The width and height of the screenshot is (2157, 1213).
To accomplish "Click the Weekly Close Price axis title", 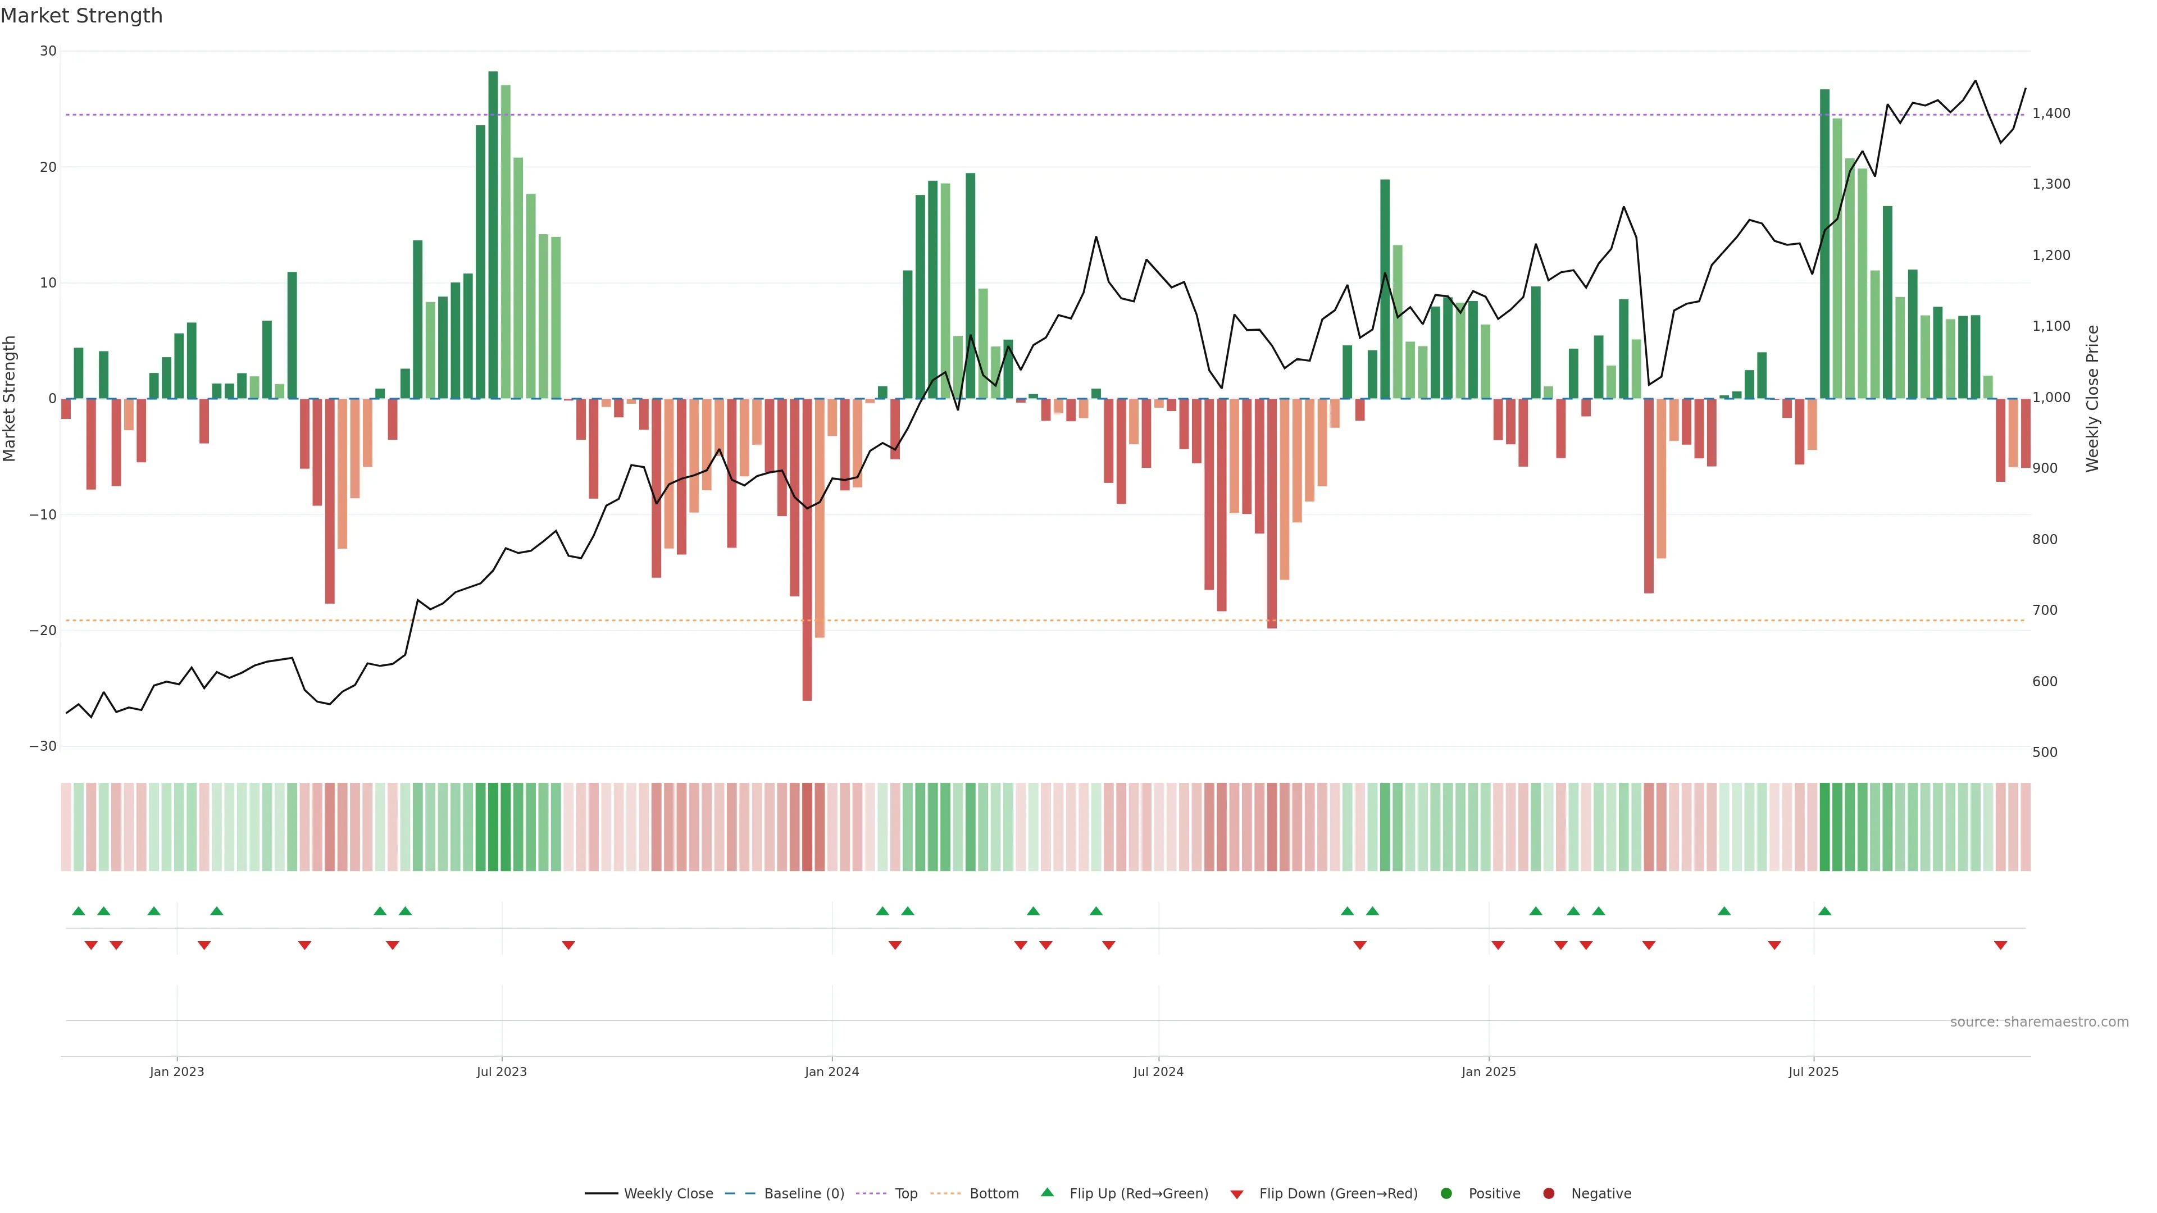I will tap(2092, 399).
